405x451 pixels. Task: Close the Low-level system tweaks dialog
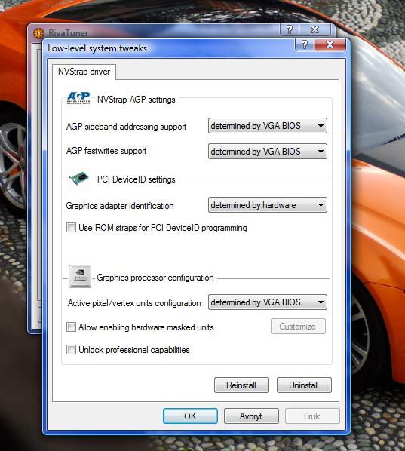coord(330,44)
